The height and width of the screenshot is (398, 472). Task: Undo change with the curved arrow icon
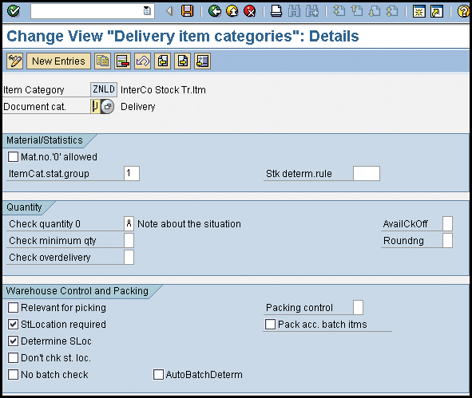pyautogui.click(x=143, y=61)
